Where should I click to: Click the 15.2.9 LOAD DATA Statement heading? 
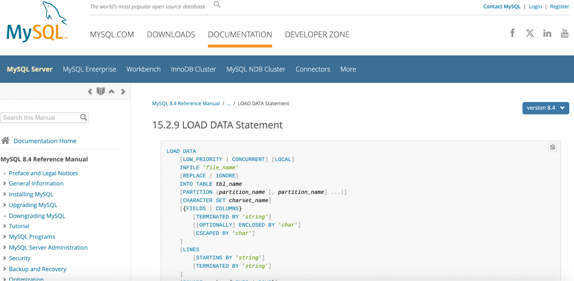[x=217, y=125]
